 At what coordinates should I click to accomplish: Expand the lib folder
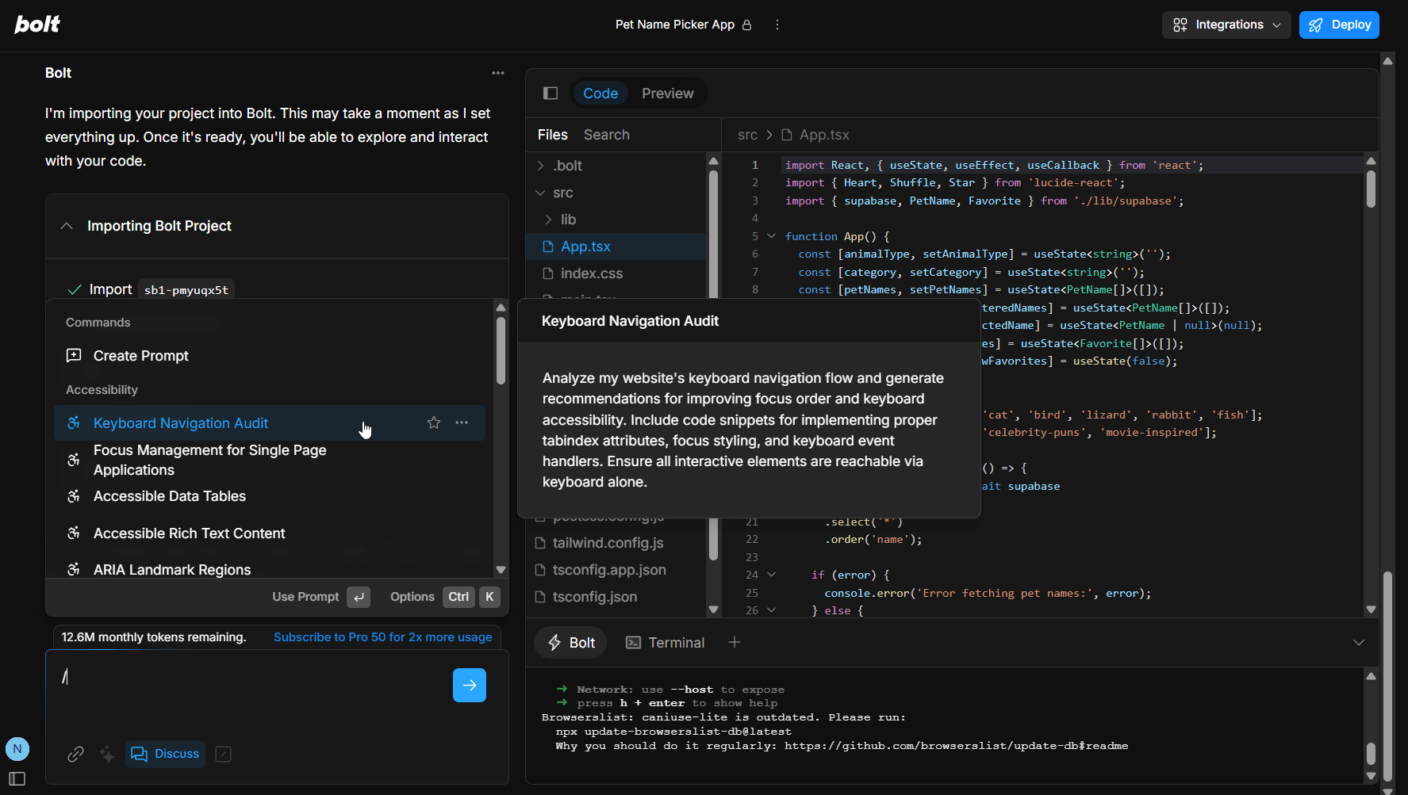[x=548, y=219]
